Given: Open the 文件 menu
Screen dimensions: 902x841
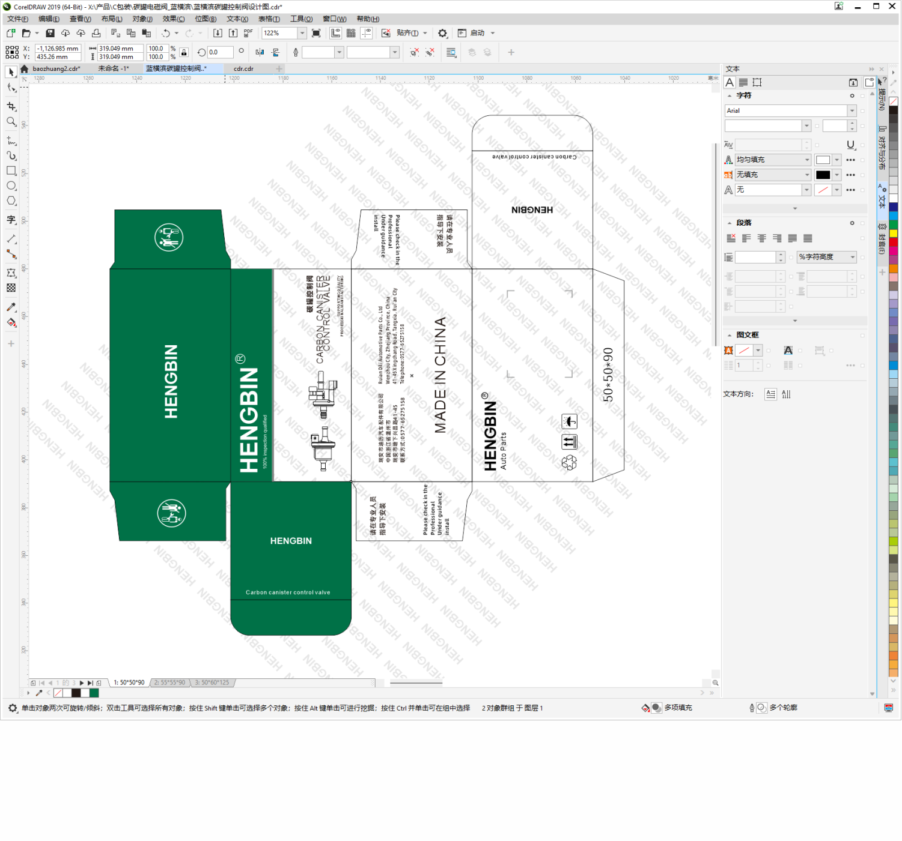Looking at the screenshot, I should [17, 19].
